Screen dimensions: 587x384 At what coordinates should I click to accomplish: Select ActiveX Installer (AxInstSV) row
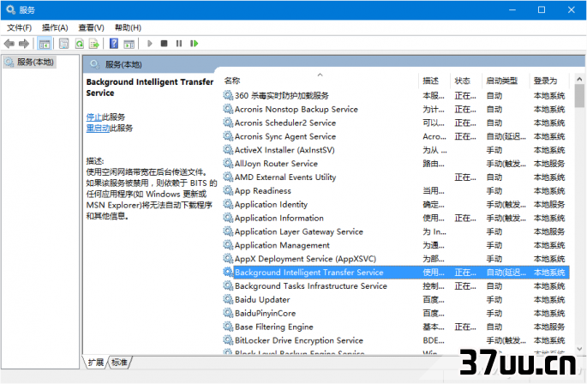[396, 150]
